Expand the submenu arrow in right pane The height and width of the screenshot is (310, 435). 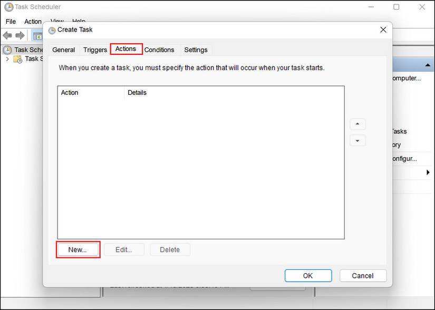pyautogui.click(x=428, y=172)
